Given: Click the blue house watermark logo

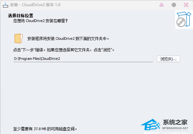Looking at the screenshot, I should pyautogui.click(x=151, y=124).
